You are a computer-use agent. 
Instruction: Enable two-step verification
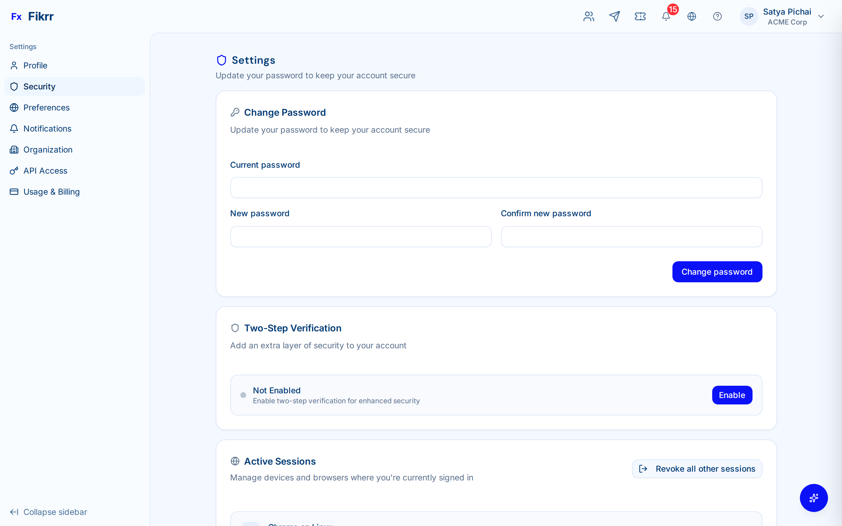coord(732,395)
